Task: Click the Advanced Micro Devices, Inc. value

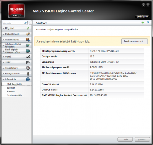Action: point(104,62)
